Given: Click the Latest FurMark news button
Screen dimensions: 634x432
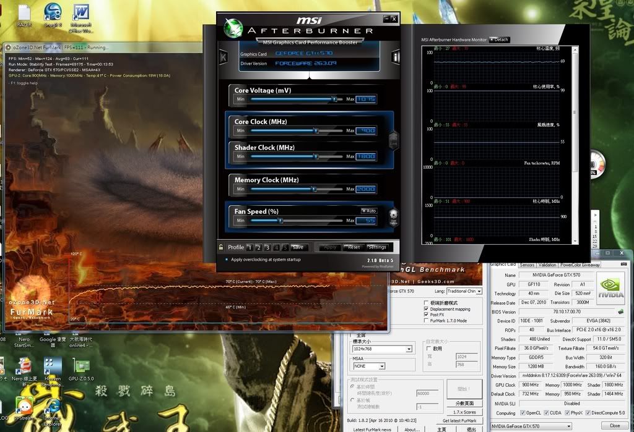Looking at the screenshot, I should 372,429.
